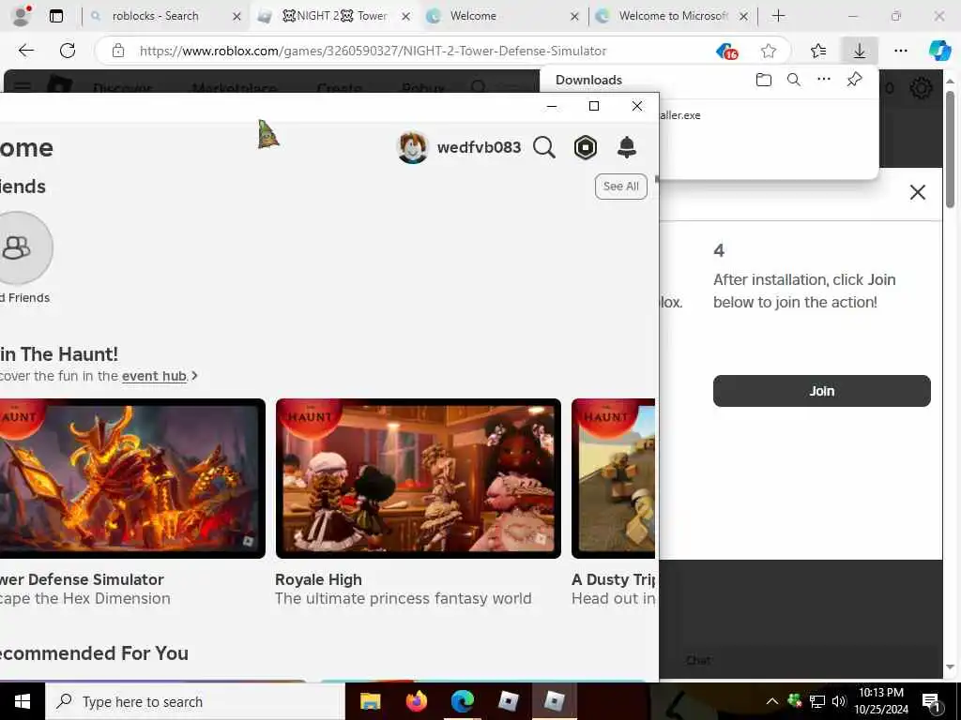Image resolution: width=961 pixels, height=720 pixels.
Task: Open downloads folder in Downloads panel
Action: (x=764, y=80)
